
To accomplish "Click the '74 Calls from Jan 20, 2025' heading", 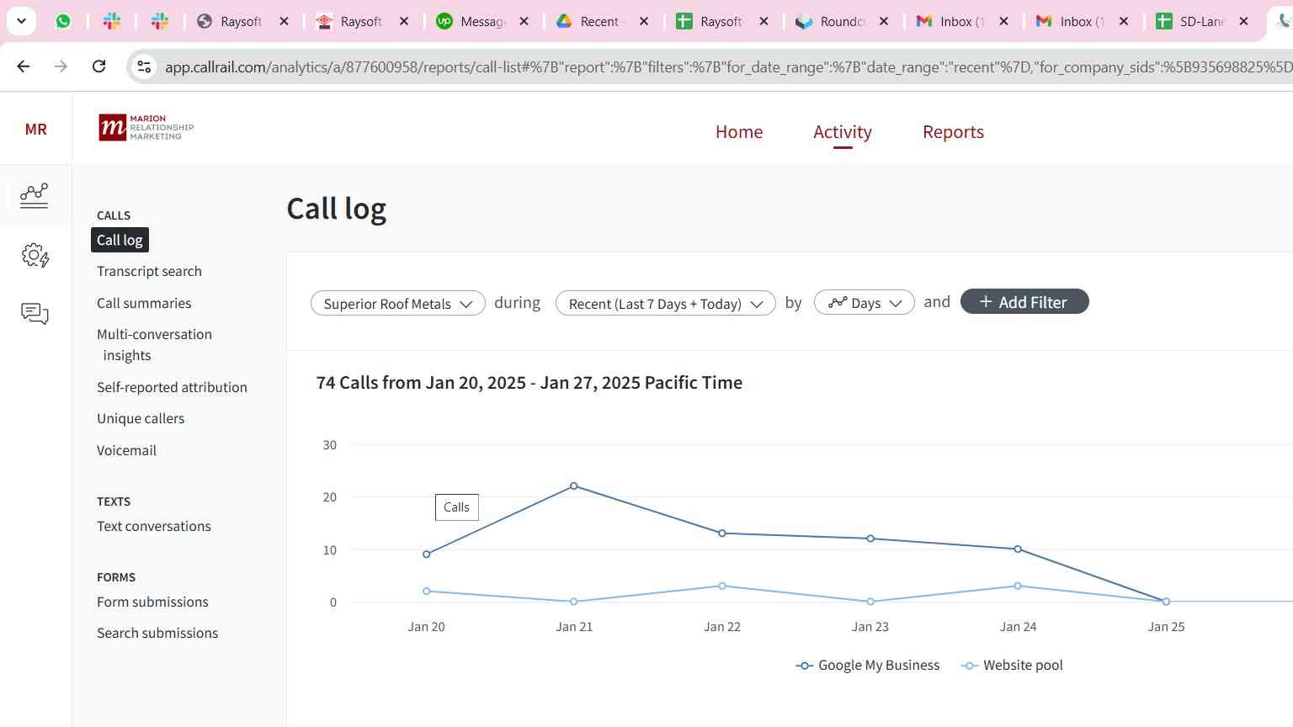I will pyautogui.click(x=529, y=382).
